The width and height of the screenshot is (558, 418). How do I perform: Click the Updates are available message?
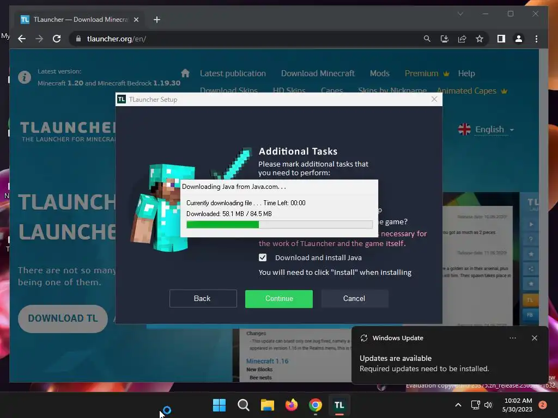(x=396, y=358)
